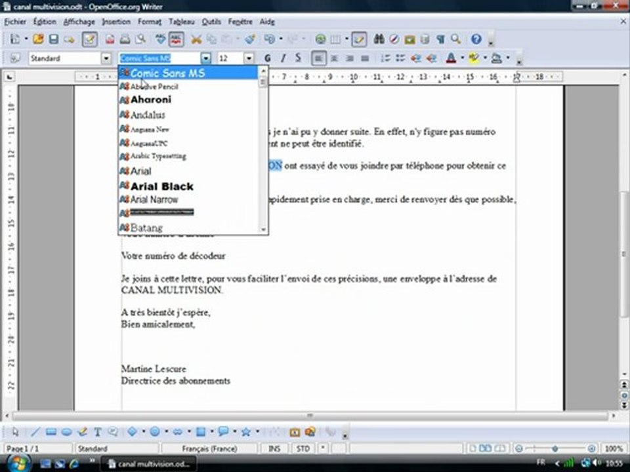
Task: Open the Tableau menu
Action: (181, 22)
